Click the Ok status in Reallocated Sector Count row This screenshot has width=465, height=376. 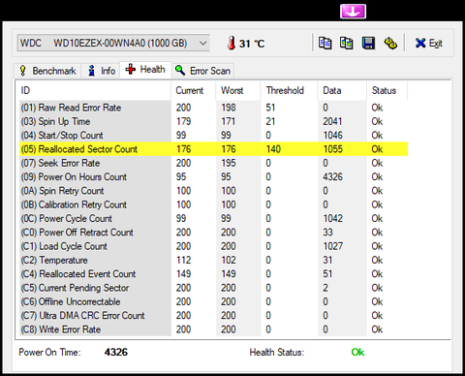[377, 149]
